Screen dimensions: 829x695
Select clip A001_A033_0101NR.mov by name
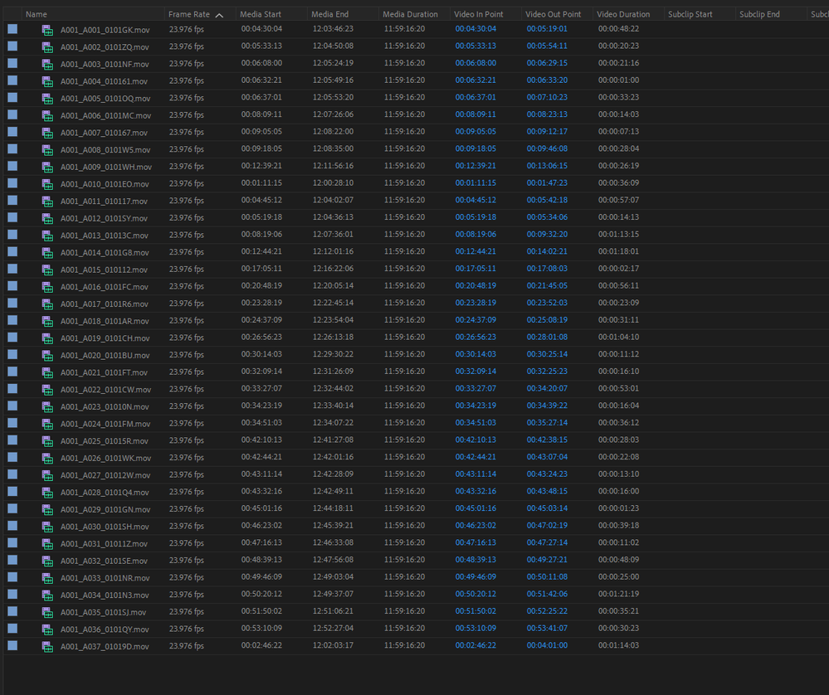pos(105,578)
